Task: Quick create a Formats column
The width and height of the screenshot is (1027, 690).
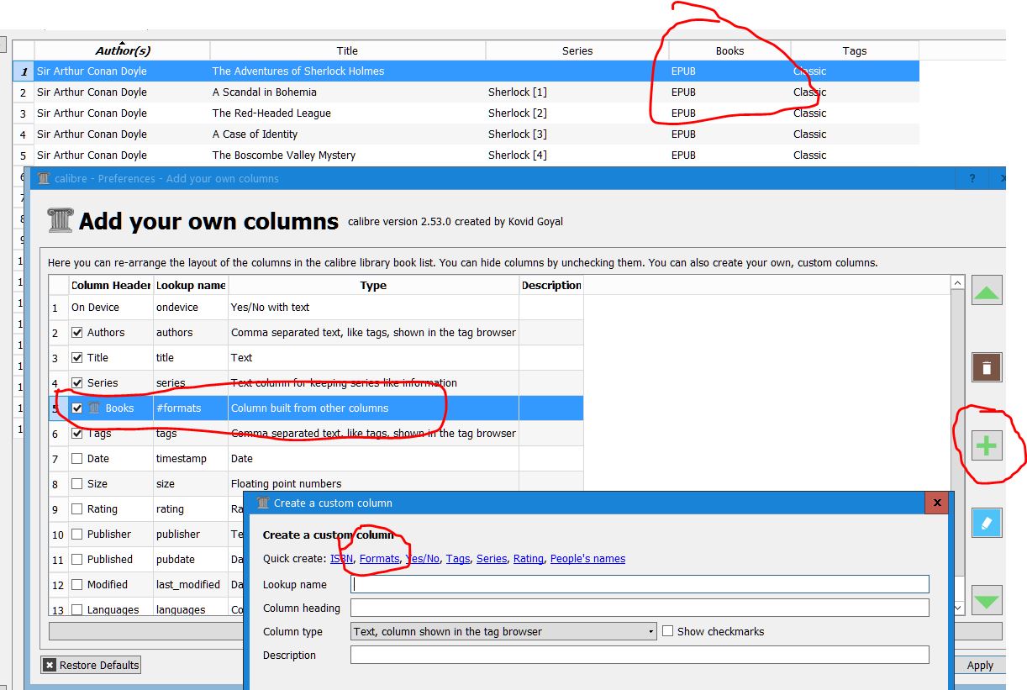Action: (380, 558)
